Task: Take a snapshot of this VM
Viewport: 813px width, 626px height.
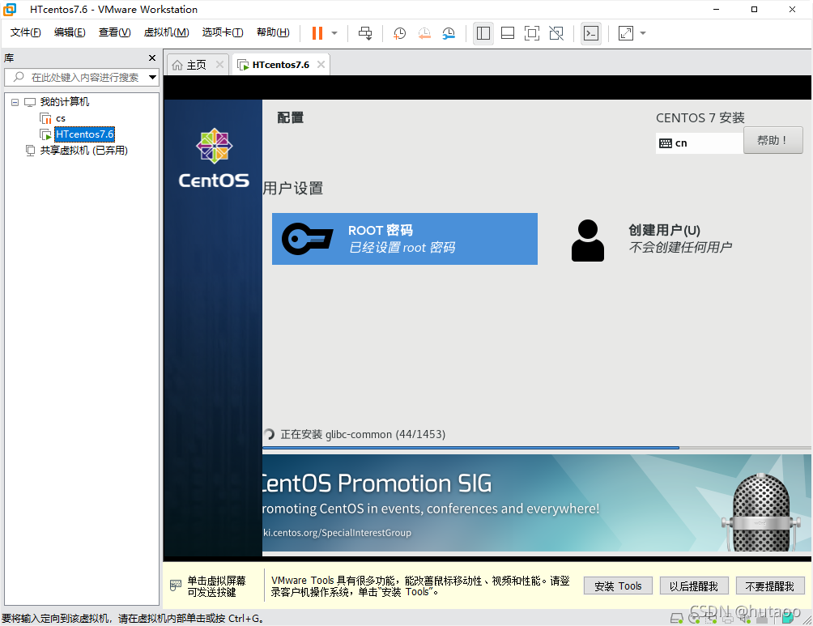Action: coord(400,33)
